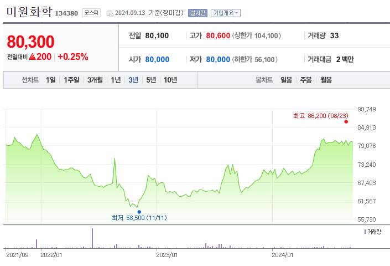Open the 기업개요 dropdown
The height and width of the screenshot is (266, 390).
tap(226, 13)
